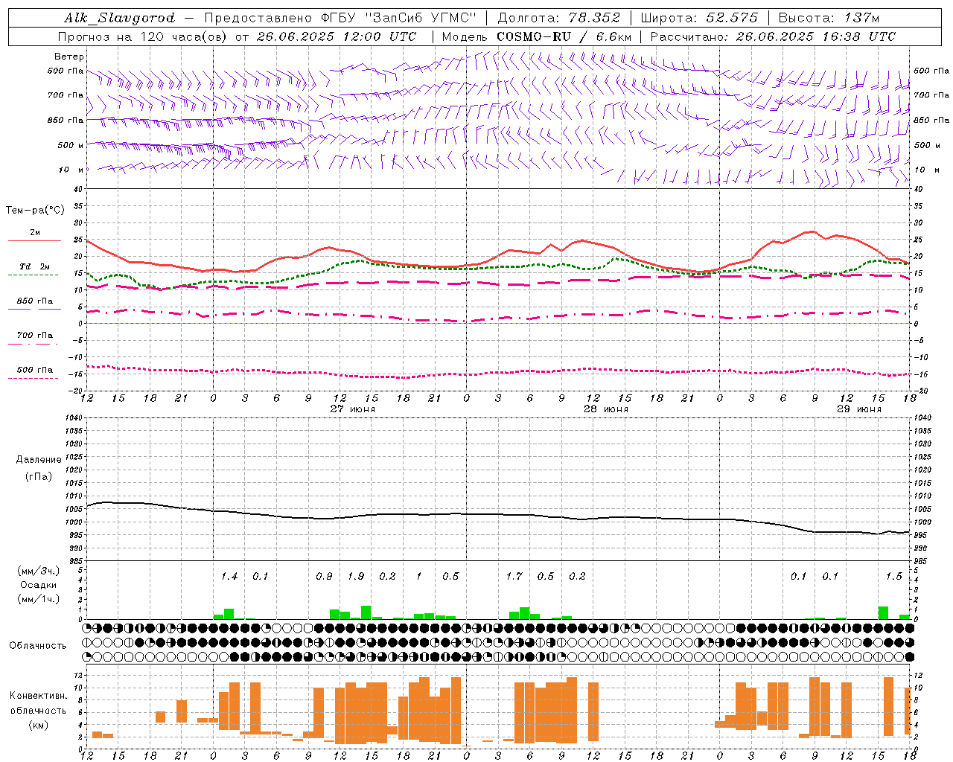Click the 1.4 precipitation value
The image size is (953, 762).
229,577
